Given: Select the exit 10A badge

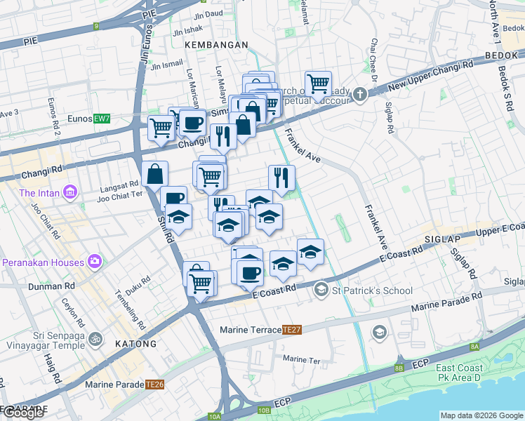Looking at the screenshot, I should (x=214, y=417).
